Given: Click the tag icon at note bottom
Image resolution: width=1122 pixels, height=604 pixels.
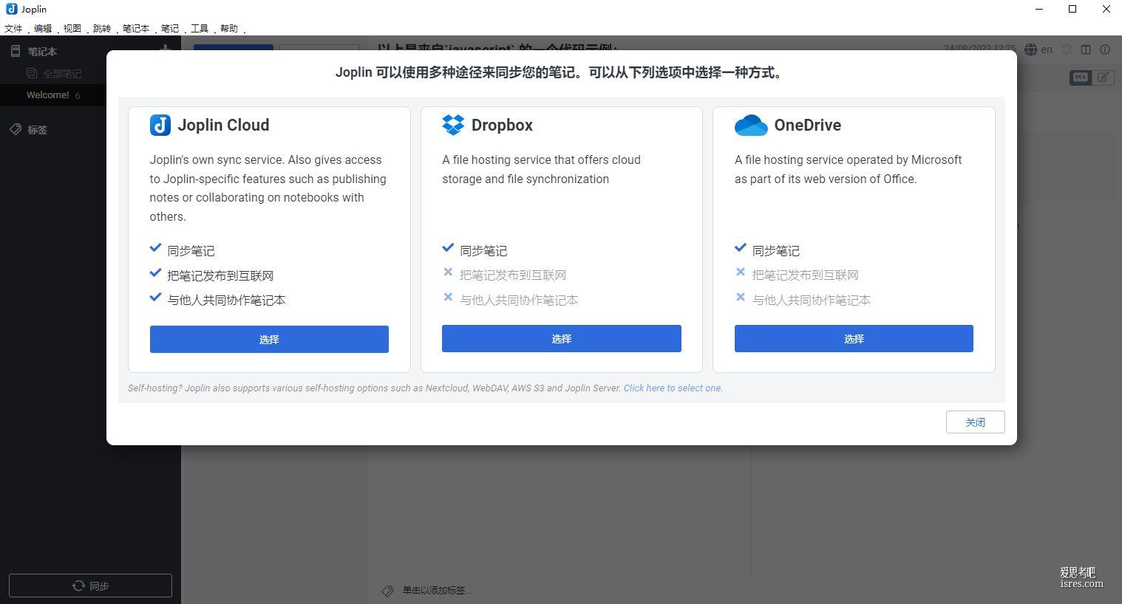Looking at the screenshot, I should (x=387, y=590).
